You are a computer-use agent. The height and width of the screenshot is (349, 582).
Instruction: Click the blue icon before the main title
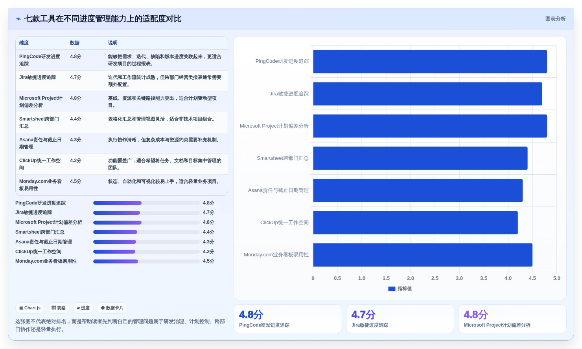(18, 19)
